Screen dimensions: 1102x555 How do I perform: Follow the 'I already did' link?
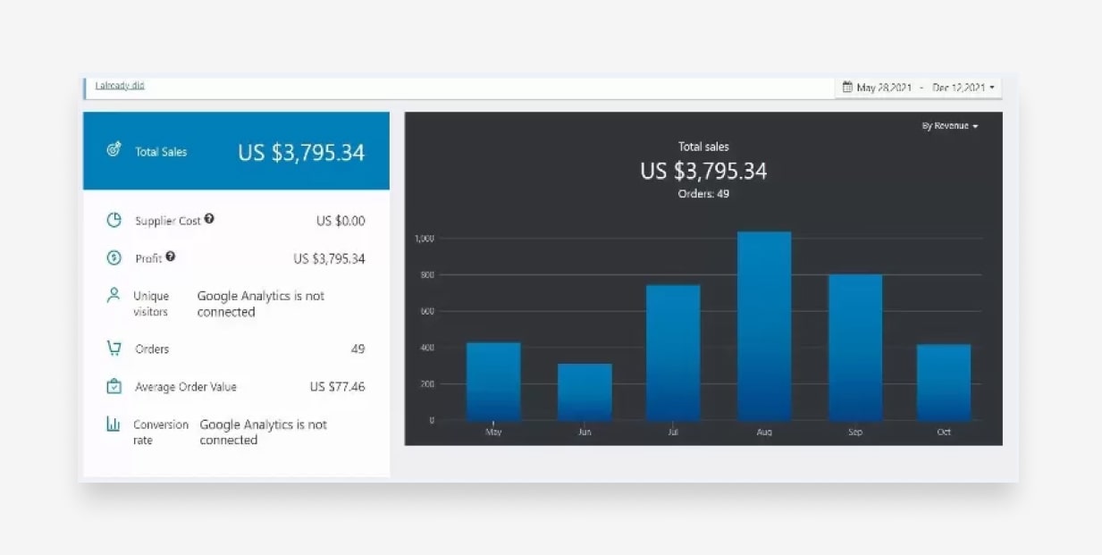click(120, 86)
